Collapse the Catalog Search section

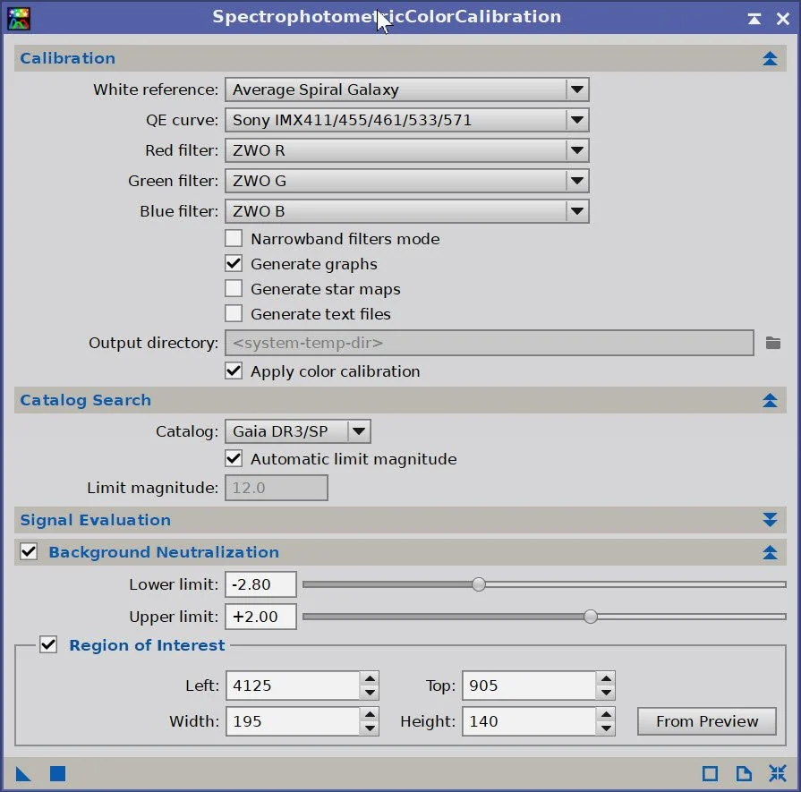(x=770, y=400)
